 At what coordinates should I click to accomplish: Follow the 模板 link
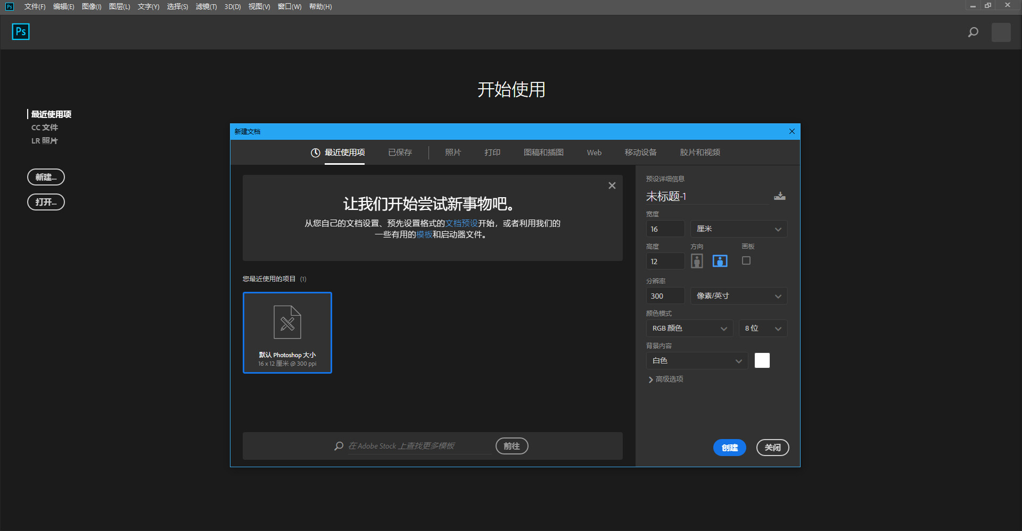[x=424, y=234]
